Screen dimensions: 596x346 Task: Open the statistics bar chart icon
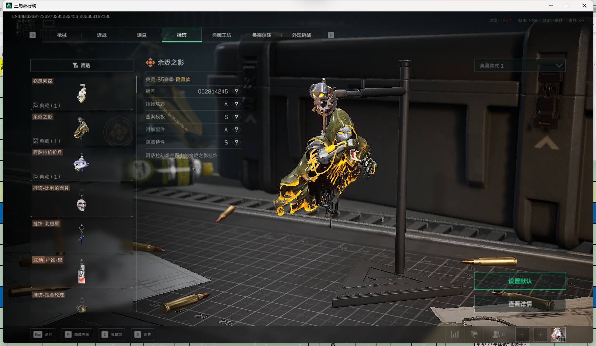455,335
